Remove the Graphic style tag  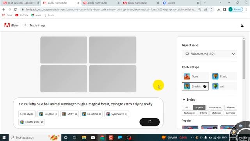56,114
